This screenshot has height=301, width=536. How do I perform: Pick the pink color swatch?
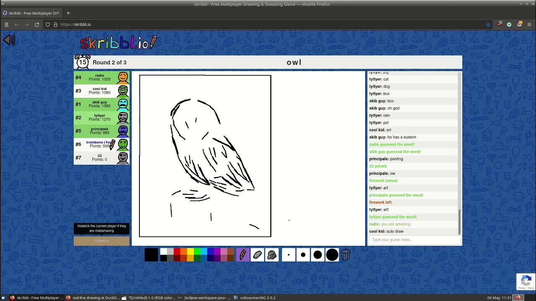point(224,251)
